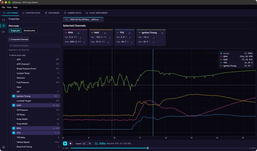The image size is (257, 151).
Task: Jump to Ignition Timing minimum arrow
Action: click(154, 38)
